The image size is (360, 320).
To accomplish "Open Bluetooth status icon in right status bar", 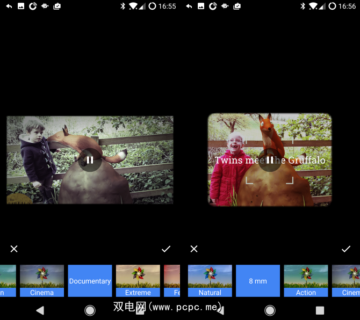I will (303, 6).
